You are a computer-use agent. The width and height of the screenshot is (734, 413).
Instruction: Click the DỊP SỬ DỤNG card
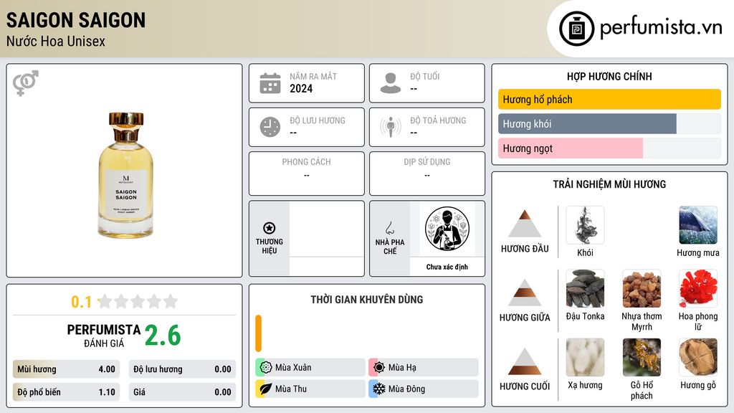coord(427,174)
